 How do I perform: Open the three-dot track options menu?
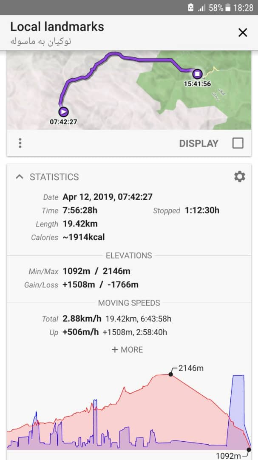(x=20, y=143)
